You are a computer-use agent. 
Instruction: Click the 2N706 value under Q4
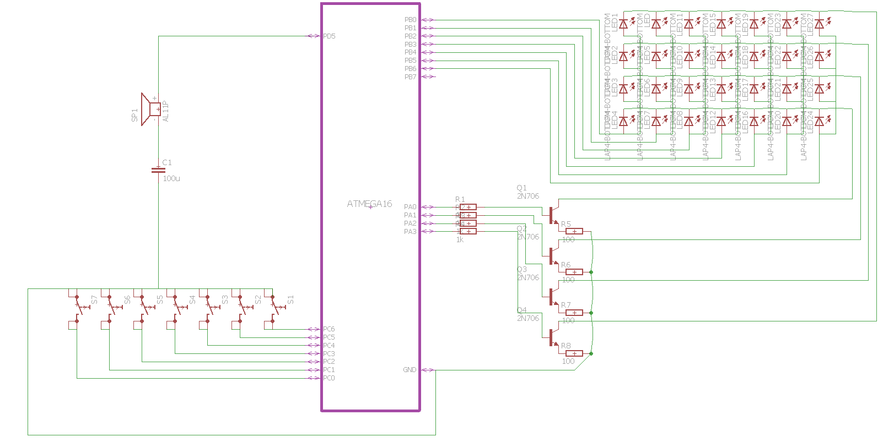click(528, 318)
